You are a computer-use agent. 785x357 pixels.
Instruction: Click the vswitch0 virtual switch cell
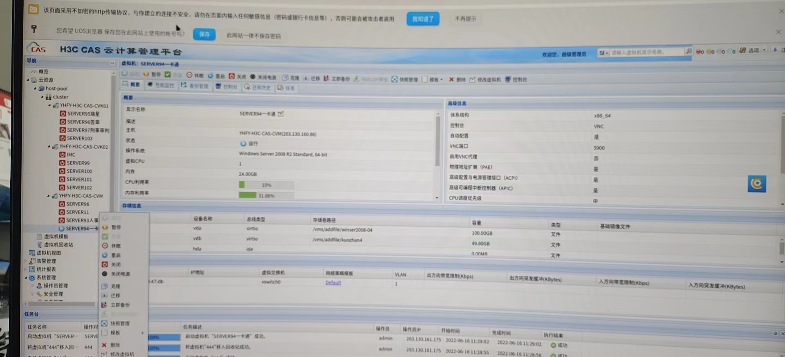click(271, 282)
